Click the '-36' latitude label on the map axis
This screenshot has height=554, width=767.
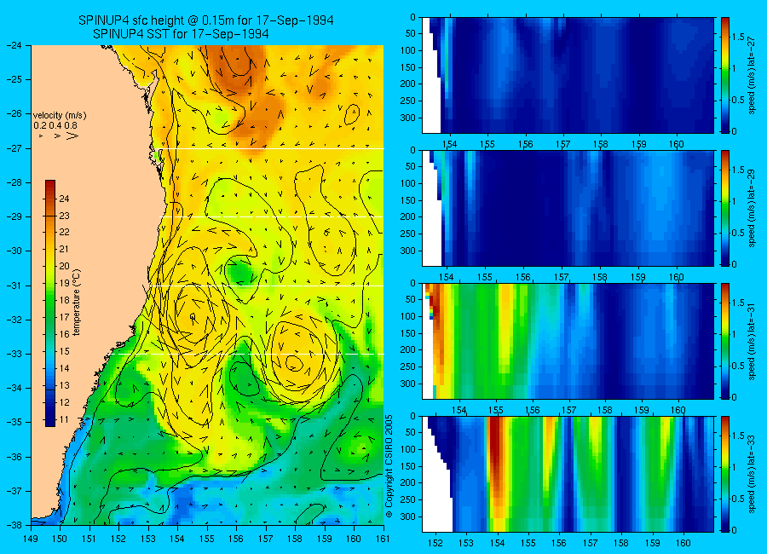tap(14, 457)
